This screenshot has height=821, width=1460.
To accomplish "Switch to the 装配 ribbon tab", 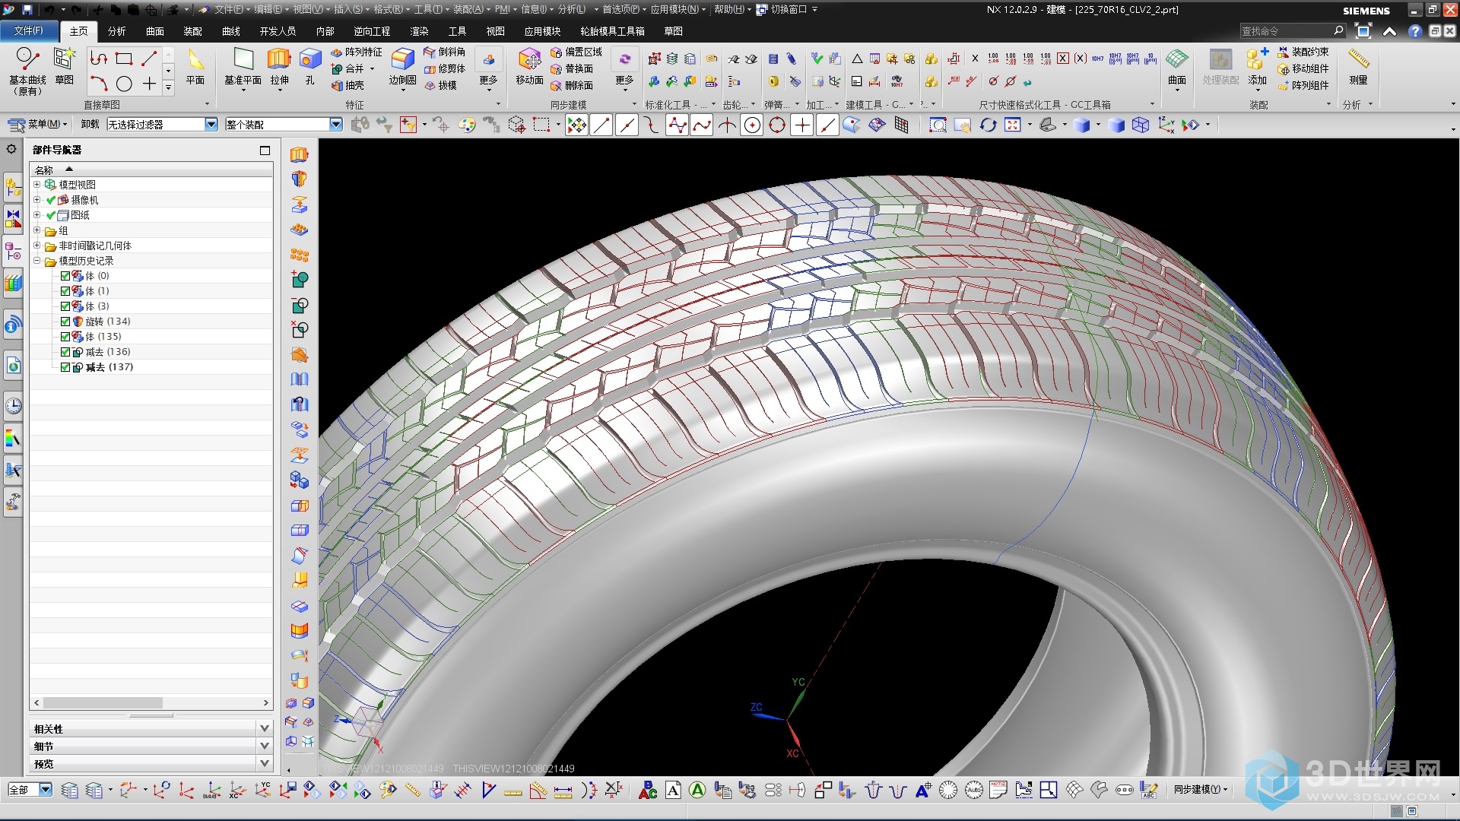I will (x=193, y=31).
